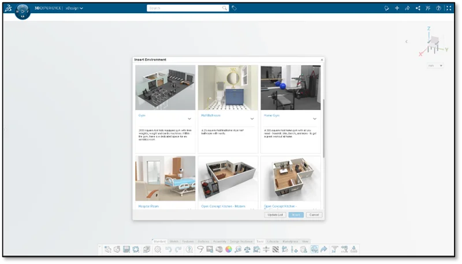Expand the Gym description chevron
This screenshot has height=264, width=462.
click(x=189, y=119)
